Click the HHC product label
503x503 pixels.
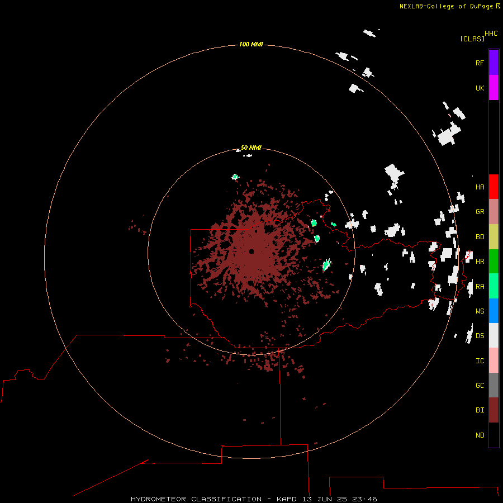click(491, 34)
